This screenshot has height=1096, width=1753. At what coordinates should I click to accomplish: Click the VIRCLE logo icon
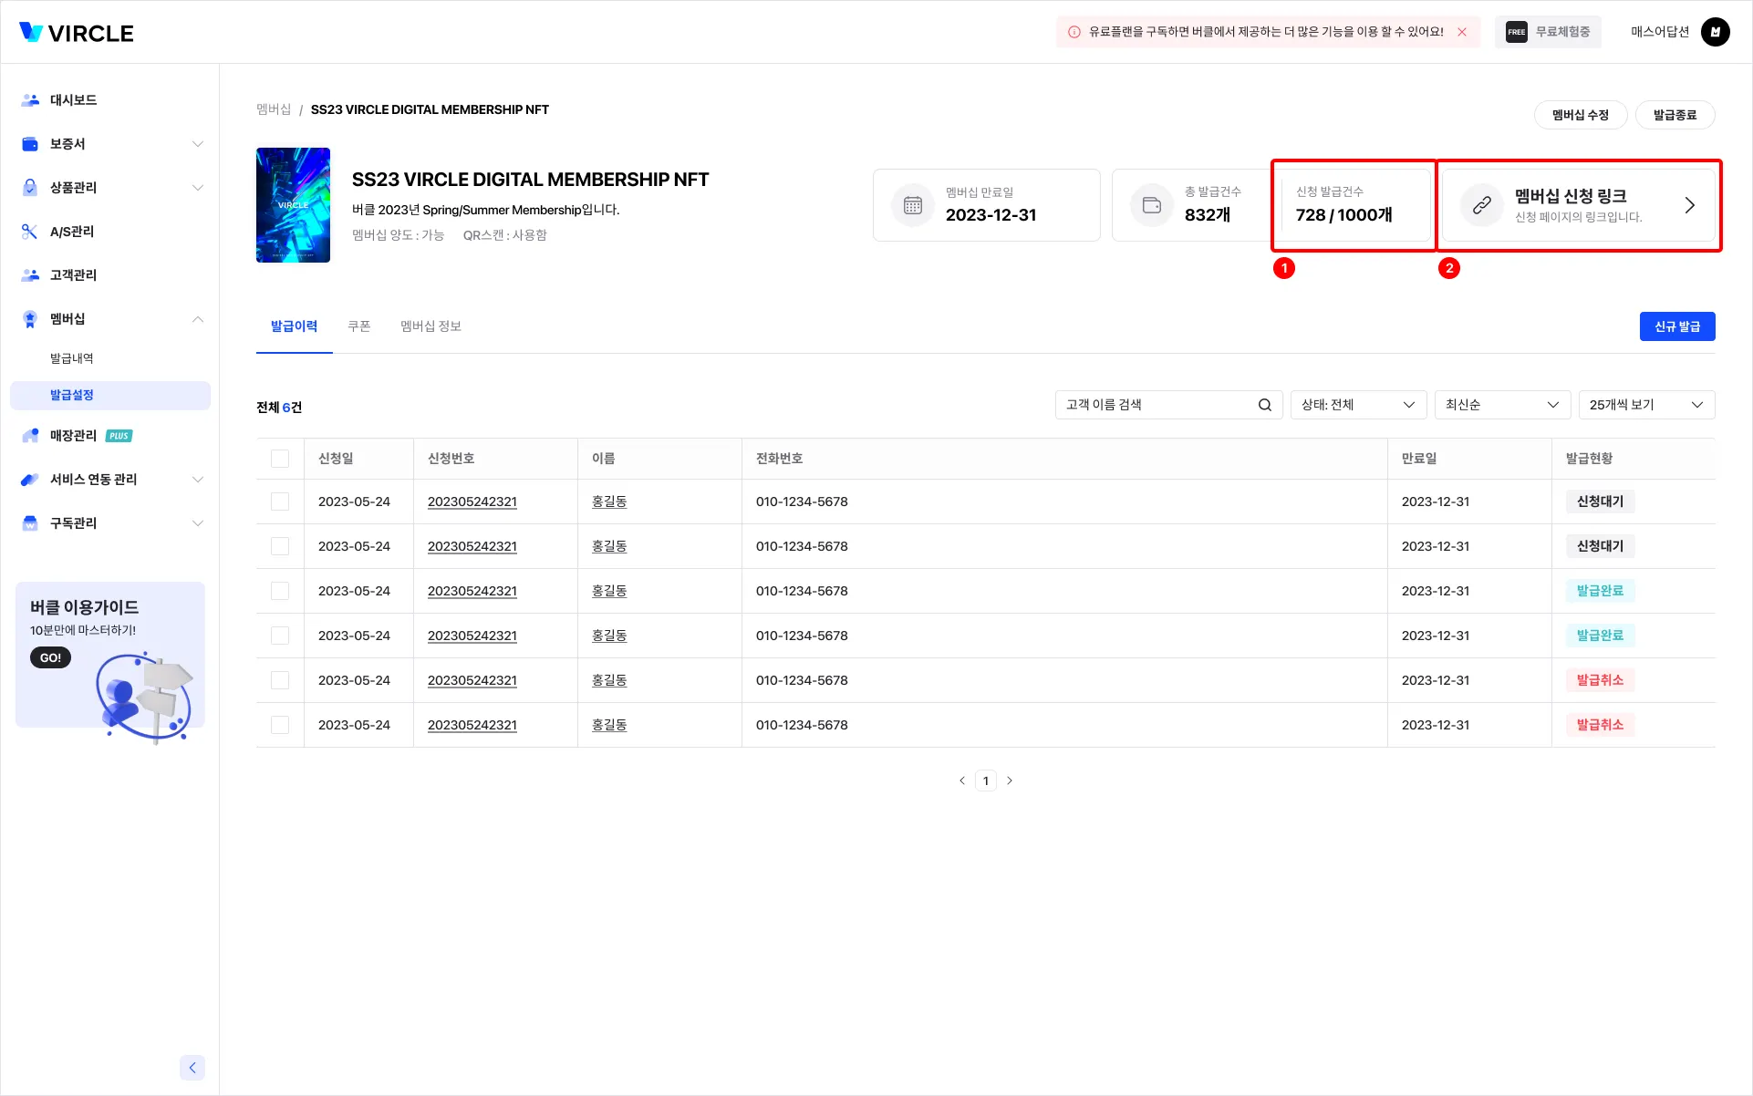click(31, 33)
